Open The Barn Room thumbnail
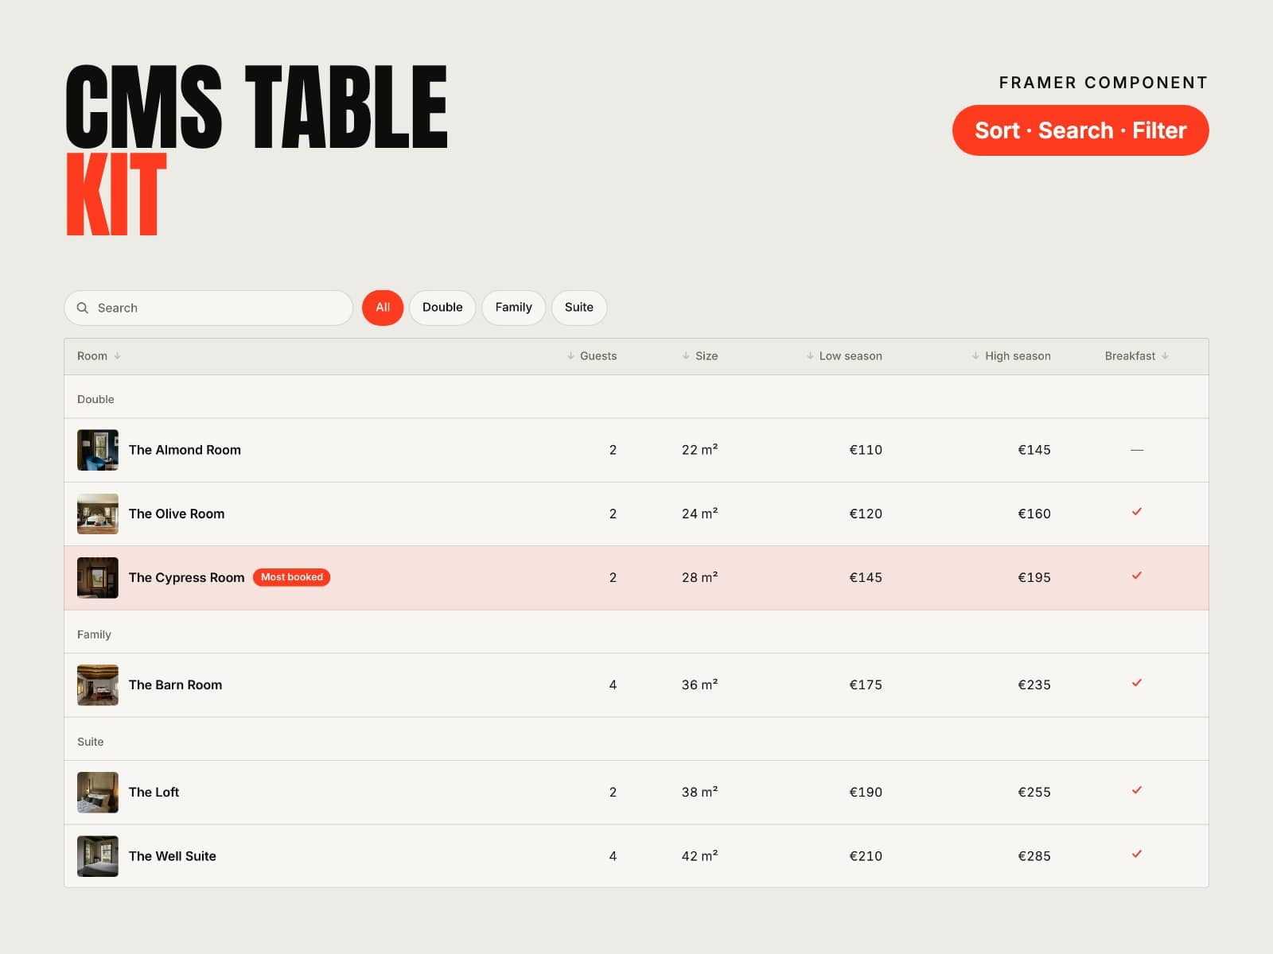 (98, 685)
